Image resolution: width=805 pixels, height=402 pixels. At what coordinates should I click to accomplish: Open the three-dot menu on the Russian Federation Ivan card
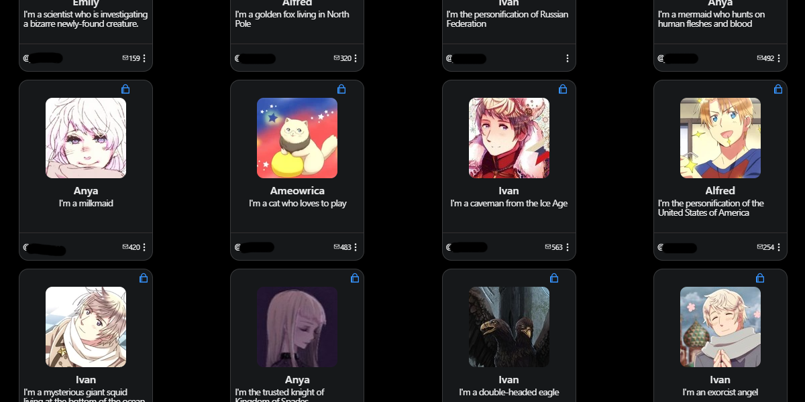point(568,58)
